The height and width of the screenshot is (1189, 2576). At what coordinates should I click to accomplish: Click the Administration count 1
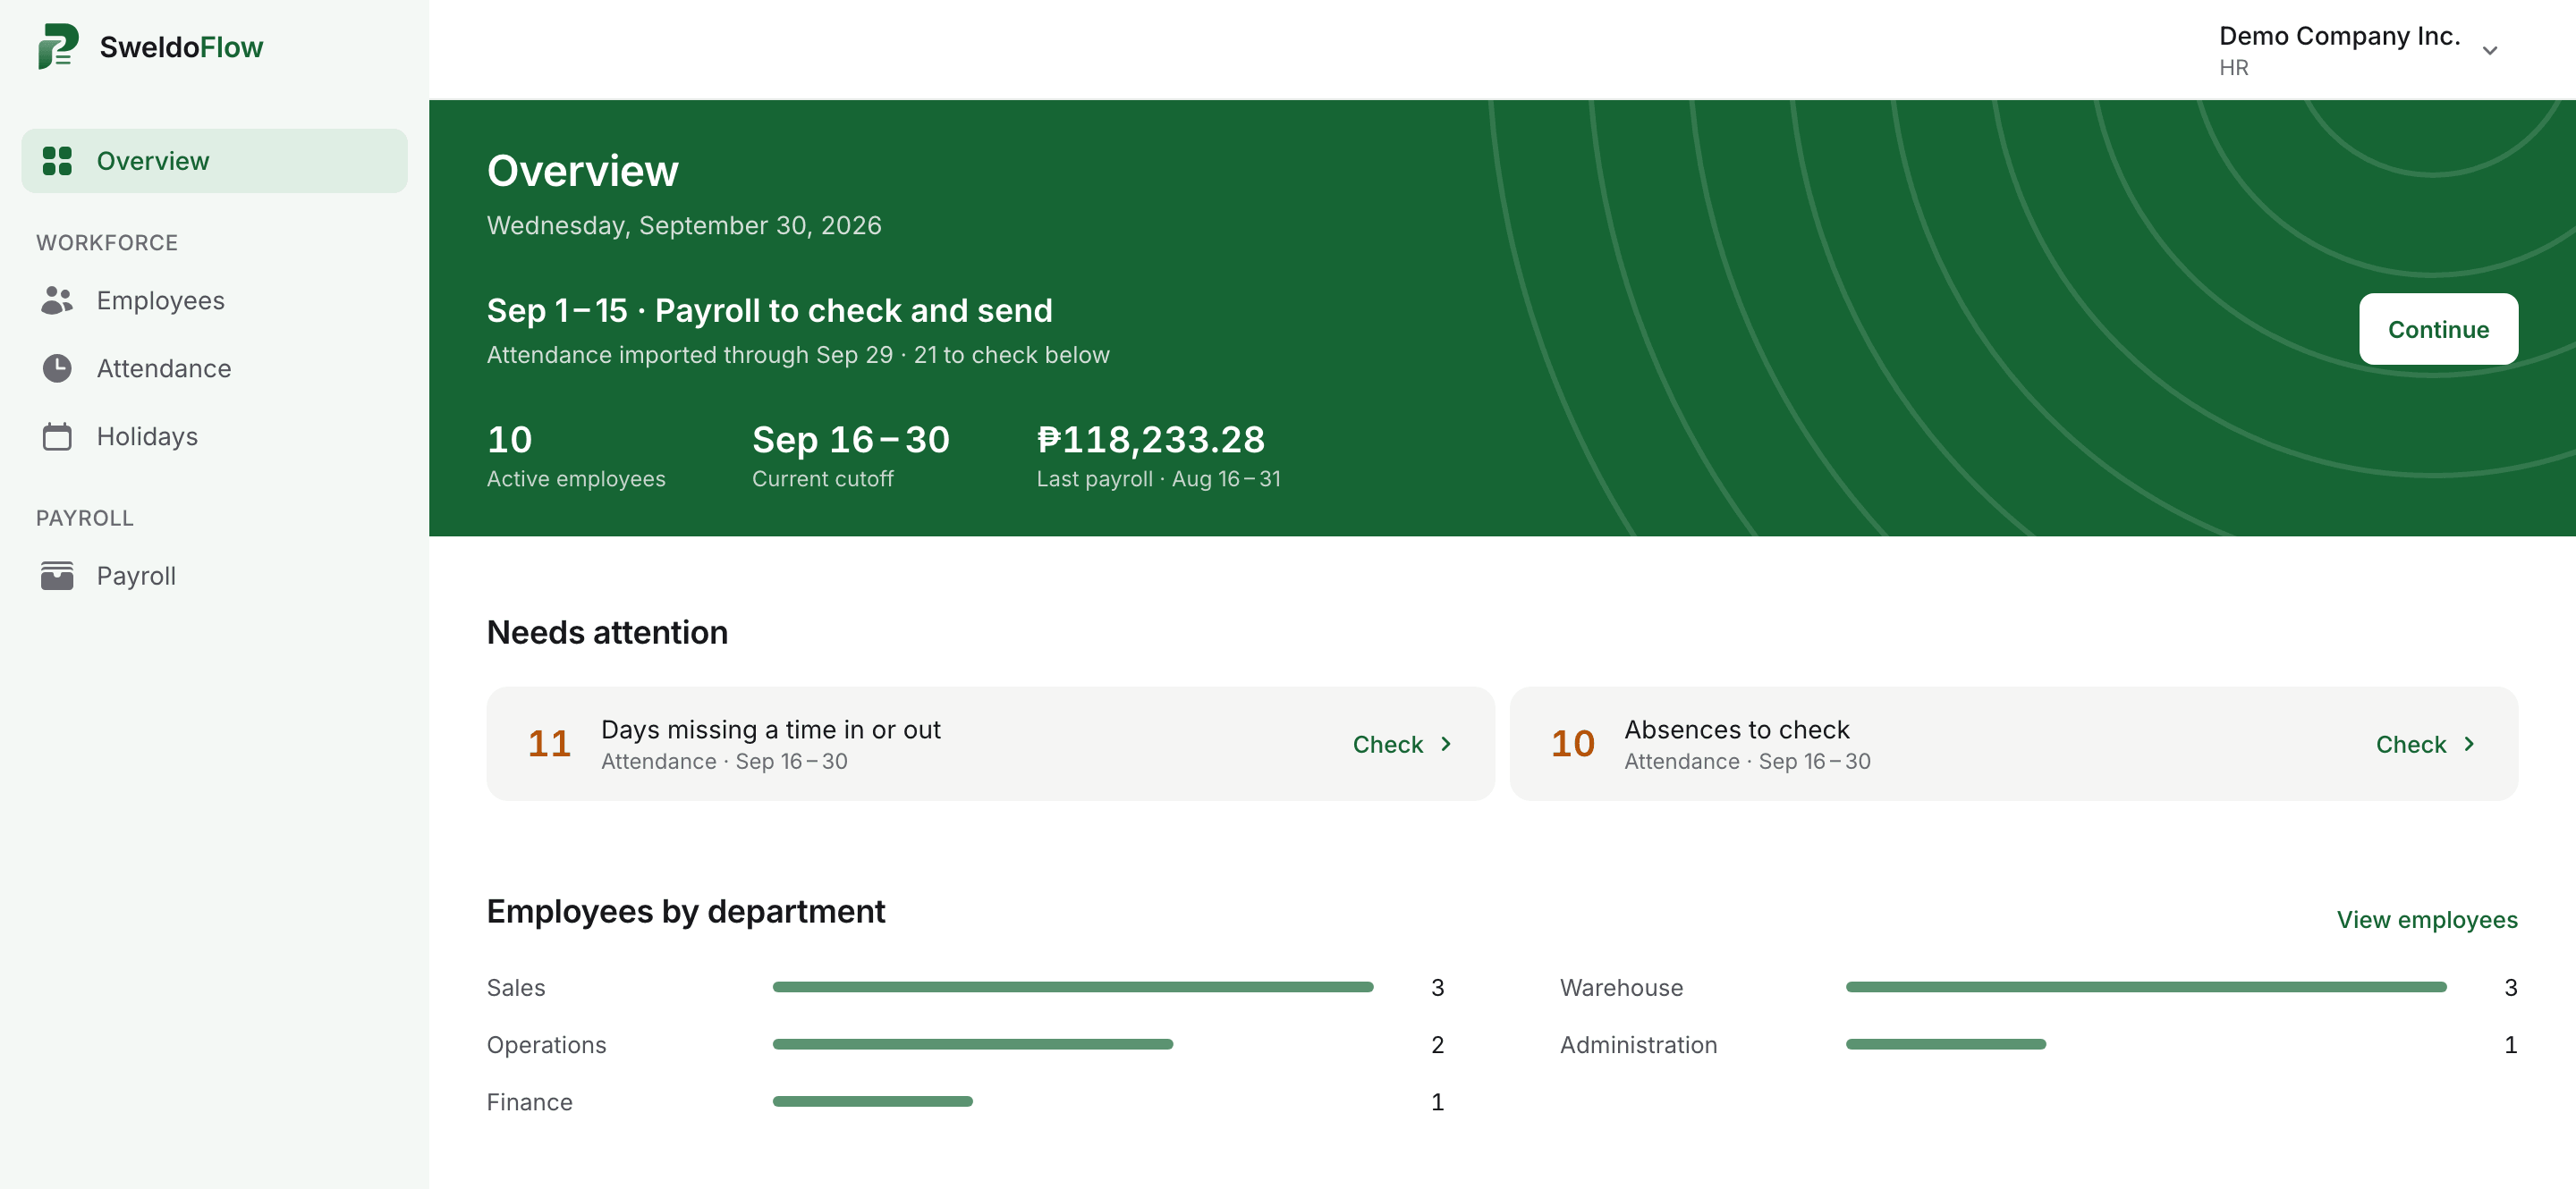pyautogui.click(x=2510, y=1044)
